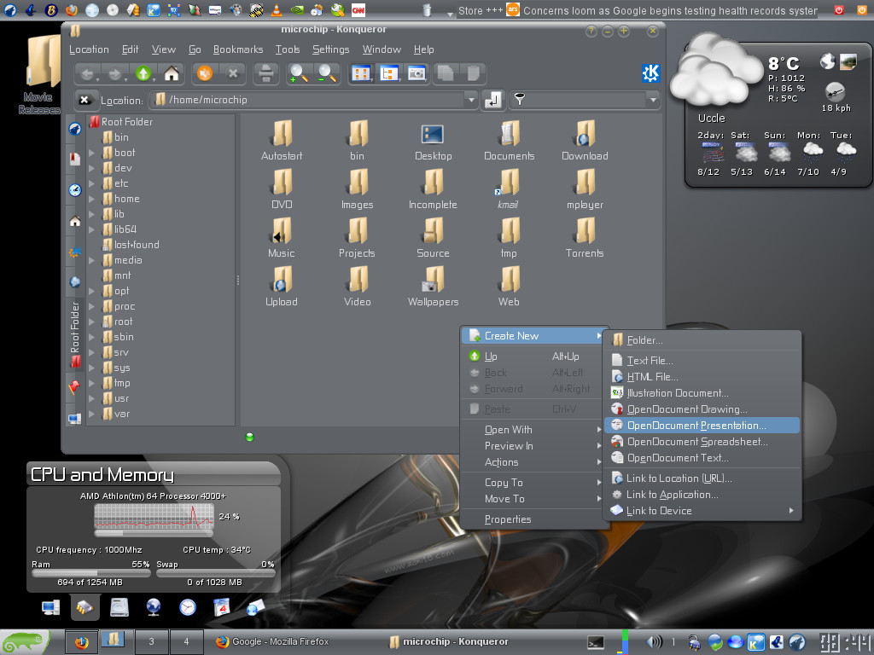Select OpenDocument Spreadsheet... from submenu

click(702, 442)
